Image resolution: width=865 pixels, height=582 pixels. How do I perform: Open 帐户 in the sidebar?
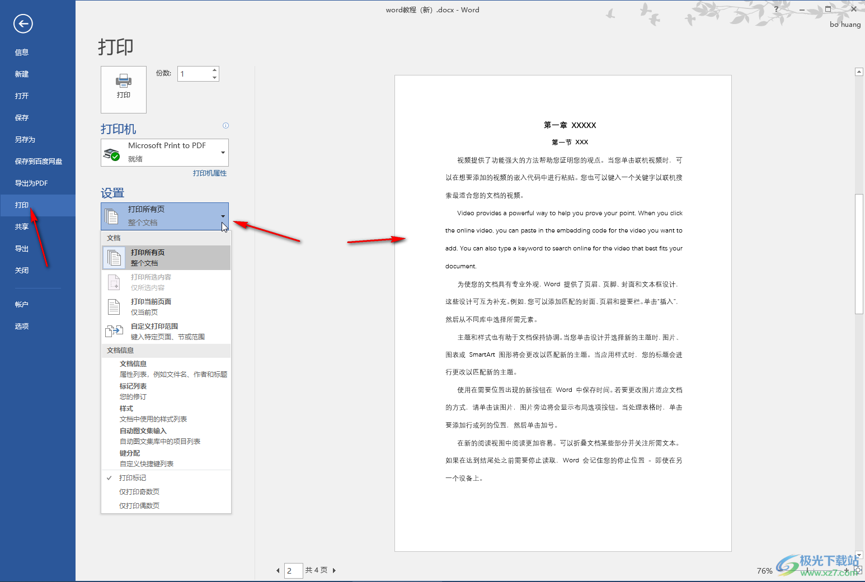coord(37,305)
